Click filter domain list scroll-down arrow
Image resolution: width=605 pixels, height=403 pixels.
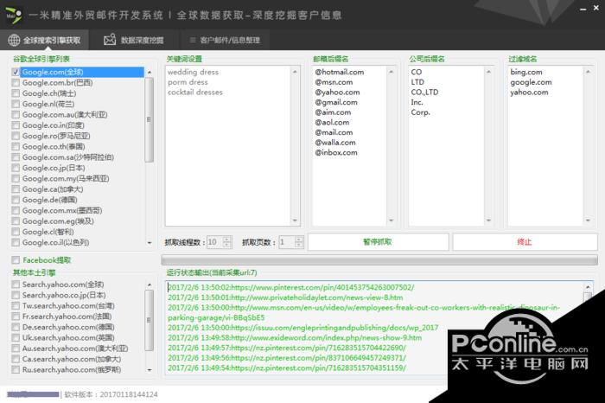[588, 221]
